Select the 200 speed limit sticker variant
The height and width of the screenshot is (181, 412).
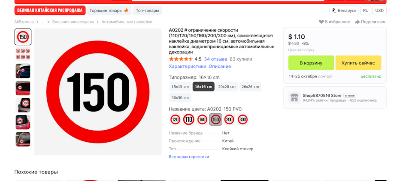[229, 120]
